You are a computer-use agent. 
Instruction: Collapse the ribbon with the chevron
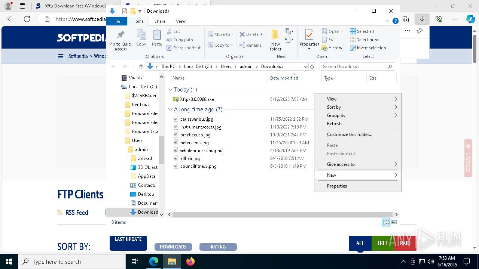pyautogui.click(x=388, y=21)
